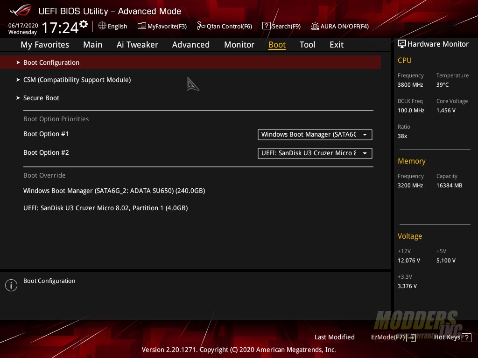The width and height of the screenshot is (478, 358).
Task: Click the Boot Option #2 label
Action: click(x=46, y=152)
